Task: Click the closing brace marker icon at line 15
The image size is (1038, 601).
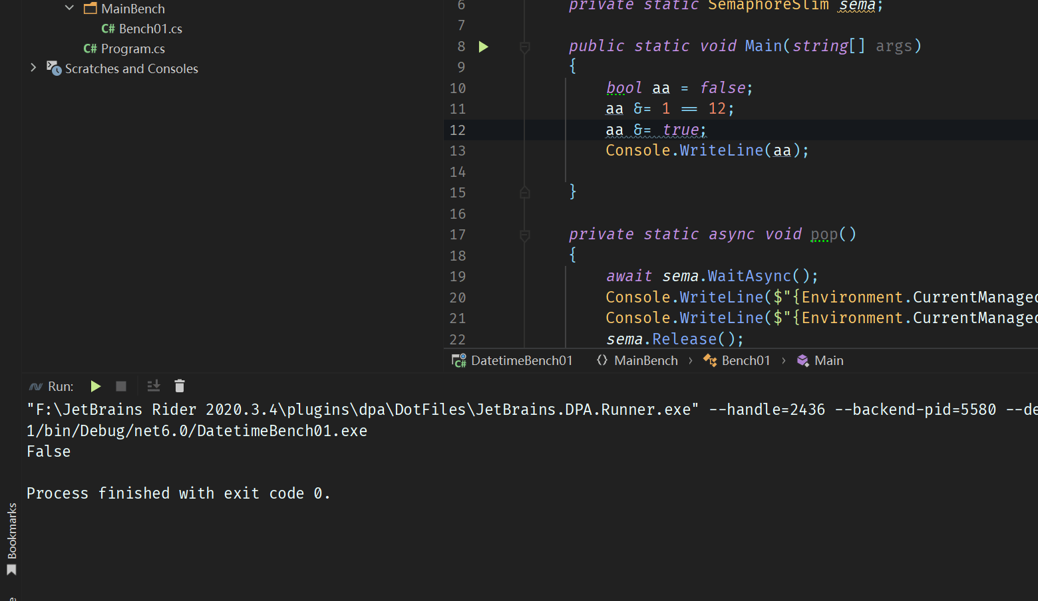Action: [x=524, y=192]
